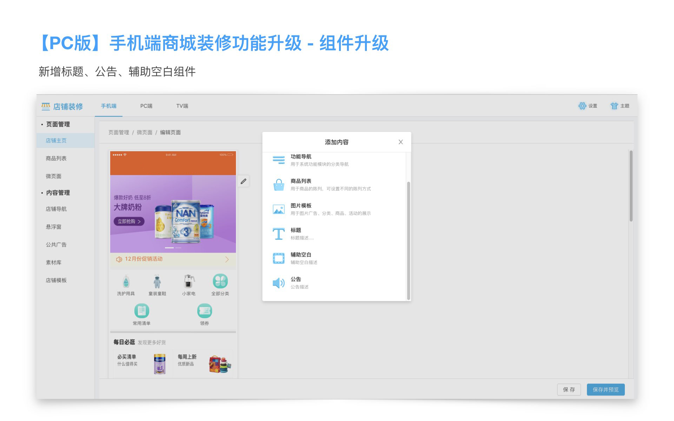Insert the 标题 title T icon
The width and height of the screenshot is (674, 421).
click(x=279, y=234)
